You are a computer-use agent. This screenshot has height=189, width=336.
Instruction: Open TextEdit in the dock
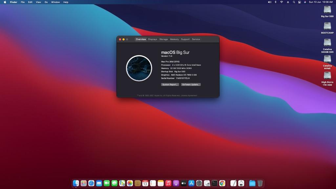point(233,183)
